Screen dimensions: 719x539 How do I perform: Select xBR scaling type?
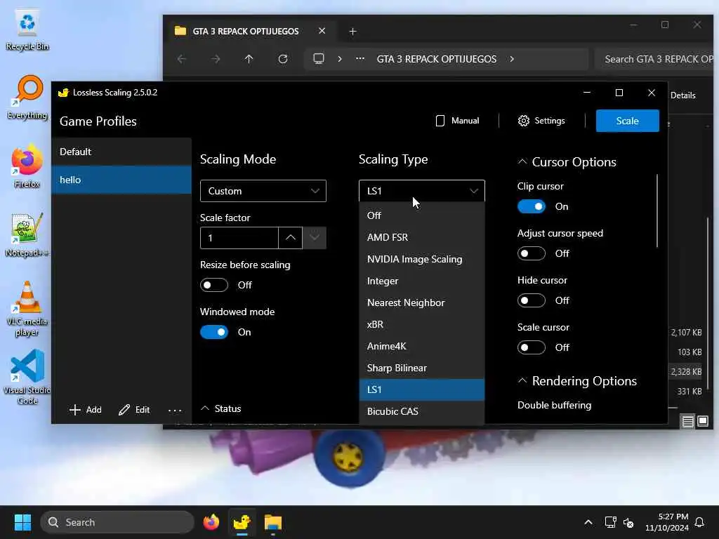tap(422, 324)
